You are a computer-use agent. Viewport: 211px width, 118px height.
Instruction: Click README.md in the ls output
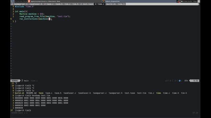point(31,93)
